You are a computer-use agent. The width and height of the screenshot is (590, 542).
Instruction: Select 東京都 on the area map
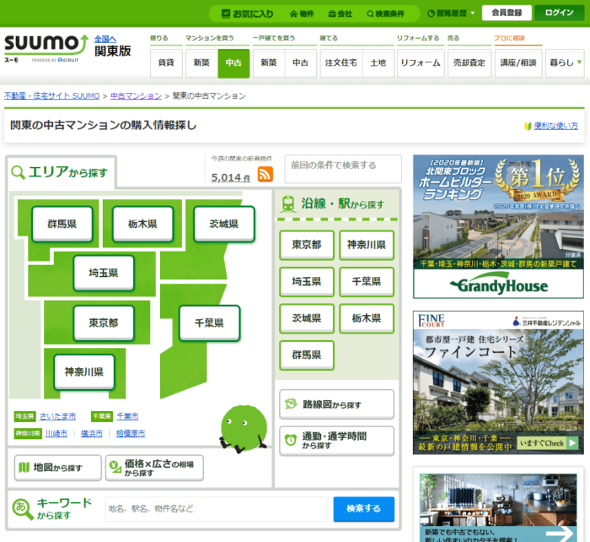[x=103, y=323]
